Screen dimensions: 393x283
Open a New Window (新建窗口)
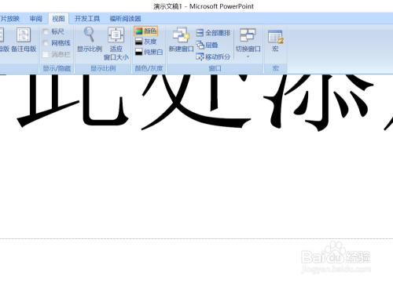[181, 39]
